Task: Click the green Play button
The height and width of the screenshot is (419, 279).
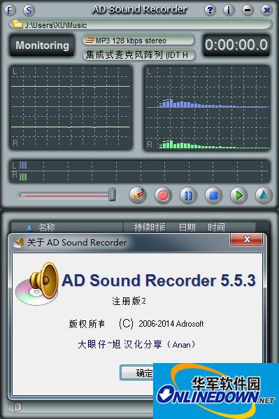Action: click(238, 195)
